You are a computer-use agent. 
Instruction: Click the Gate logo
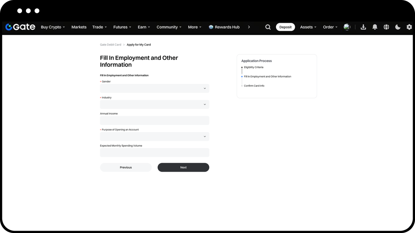(20, 27)
